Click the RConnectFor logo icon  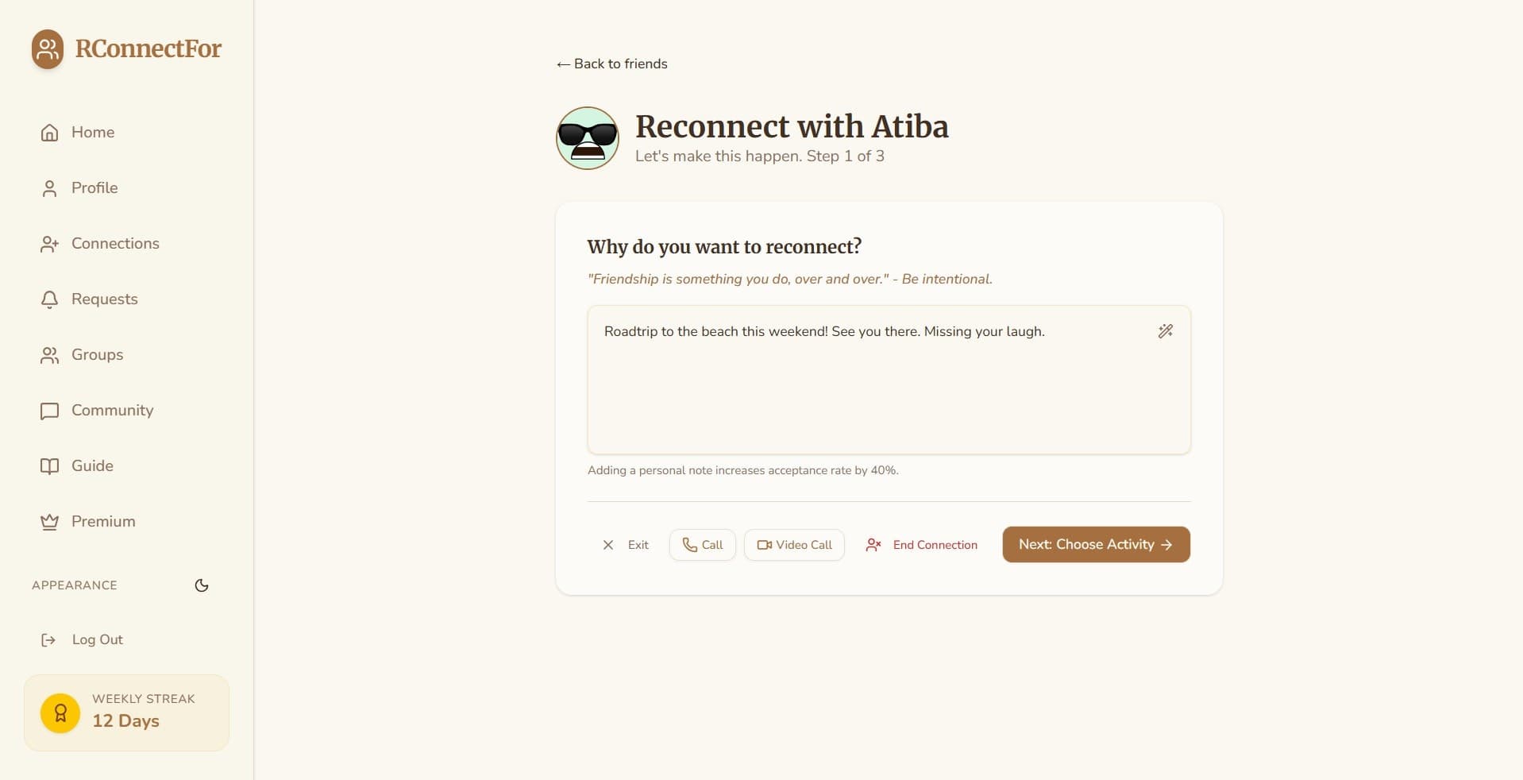click(x=47, y=48)
